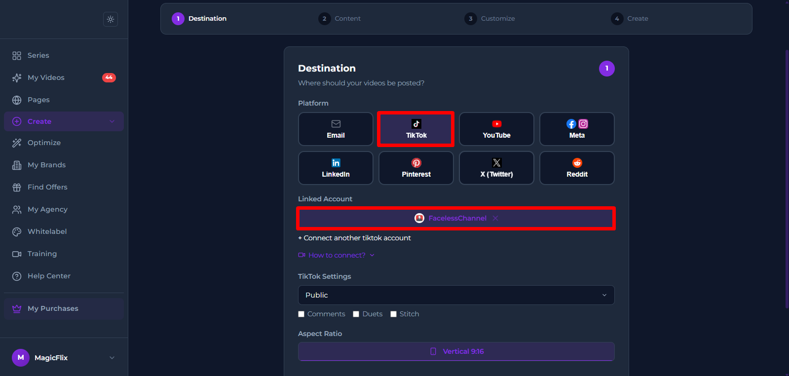Expand the Create menu chevron

(112, 121)
